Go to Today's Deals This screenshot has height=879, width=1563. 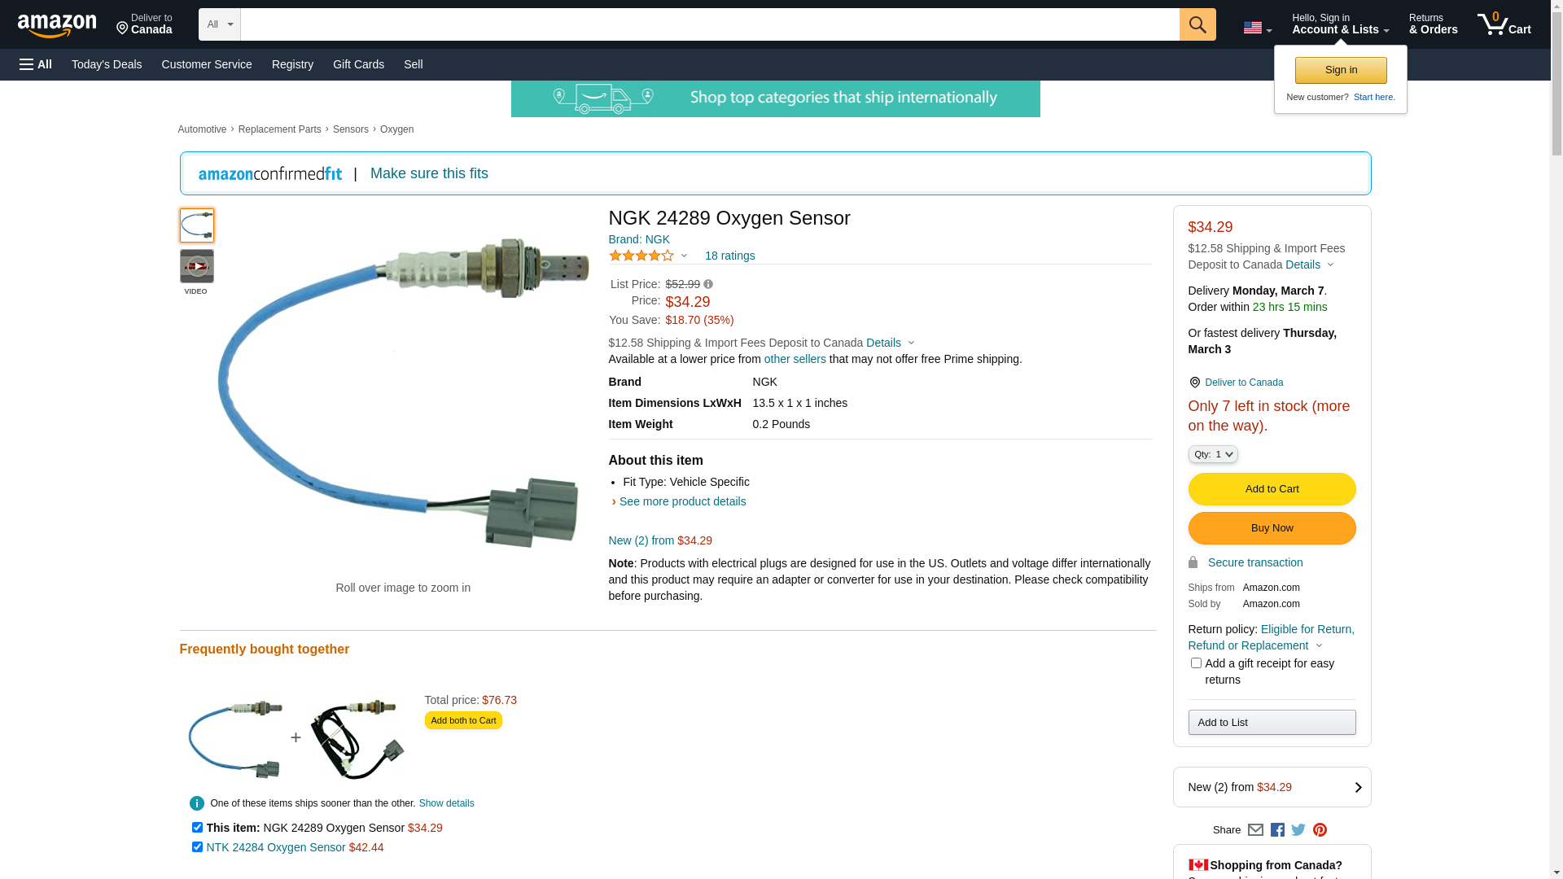tap(107, 64)
